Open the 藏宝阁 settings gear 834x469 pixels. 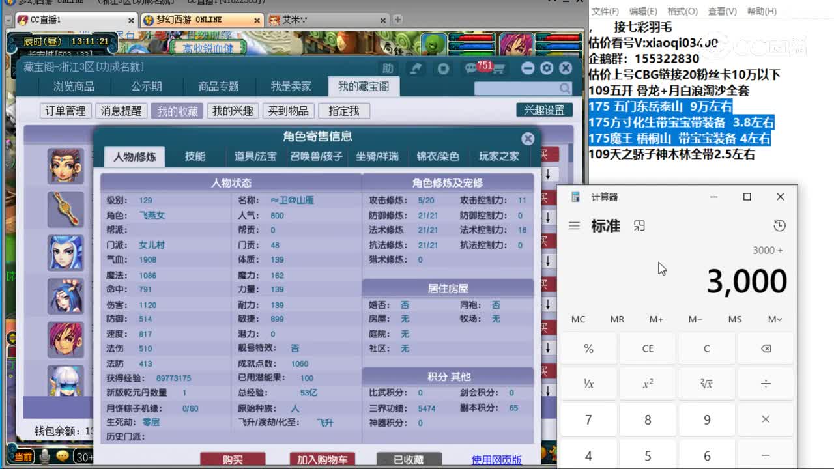click(547, 68)
